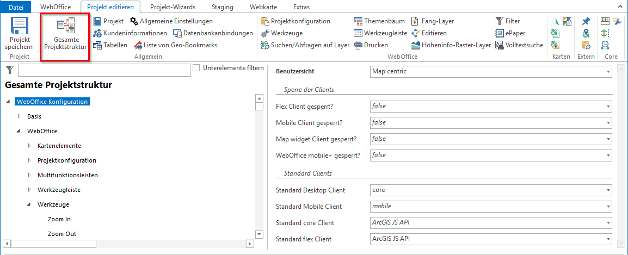
Task: Open Fang-Layer in the ribbon
Action: click(433, 21)
